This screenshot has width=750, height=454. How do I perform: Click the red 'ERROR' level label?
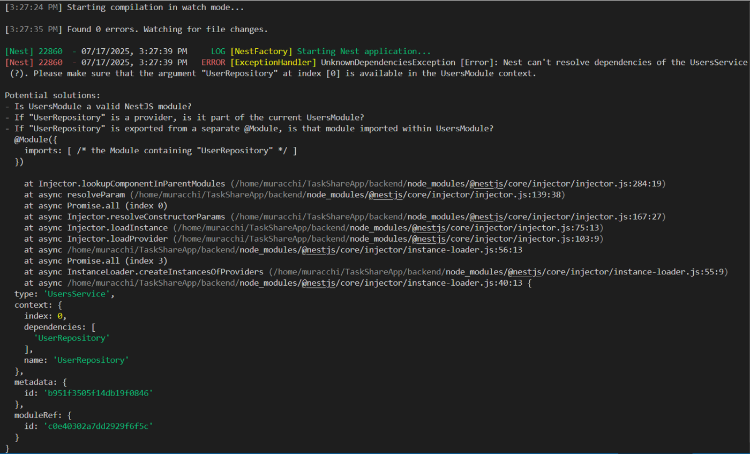[213, 63]
